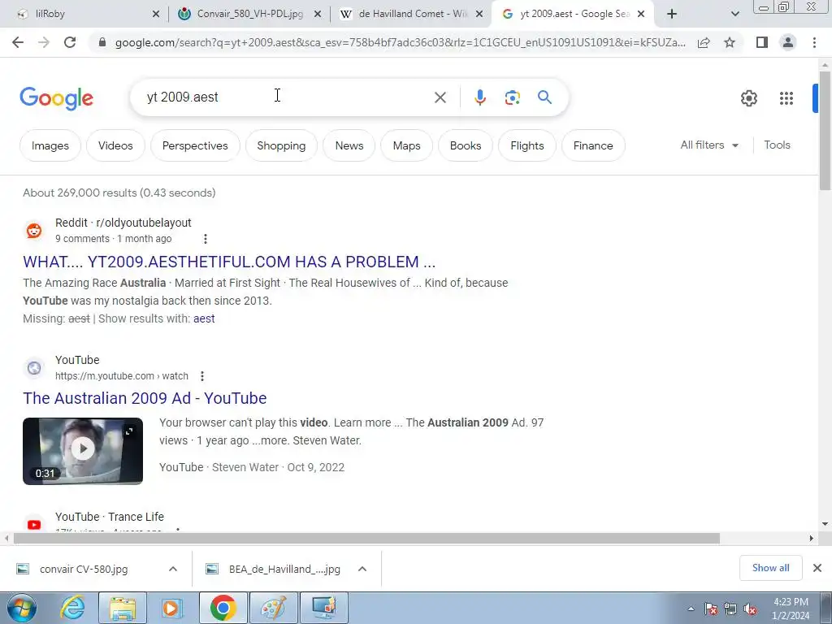This screenshot has height=624, width=832.
Task: Select the Finance filter
Action: pos(593,145)
